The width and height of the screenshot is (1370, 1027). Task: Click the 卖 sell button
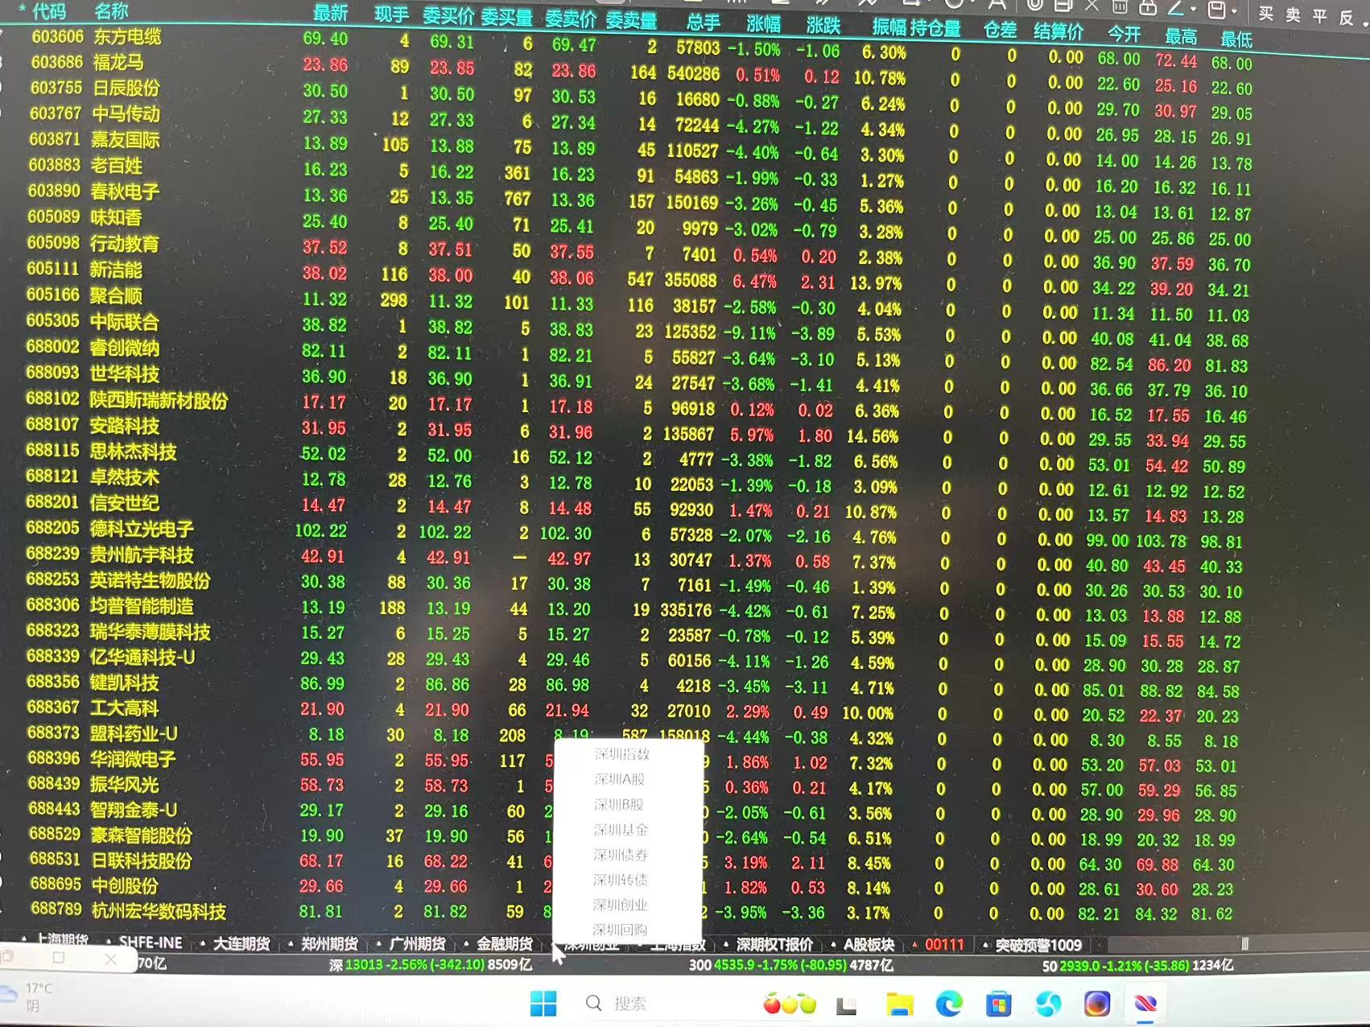[x=1294, y=14]
